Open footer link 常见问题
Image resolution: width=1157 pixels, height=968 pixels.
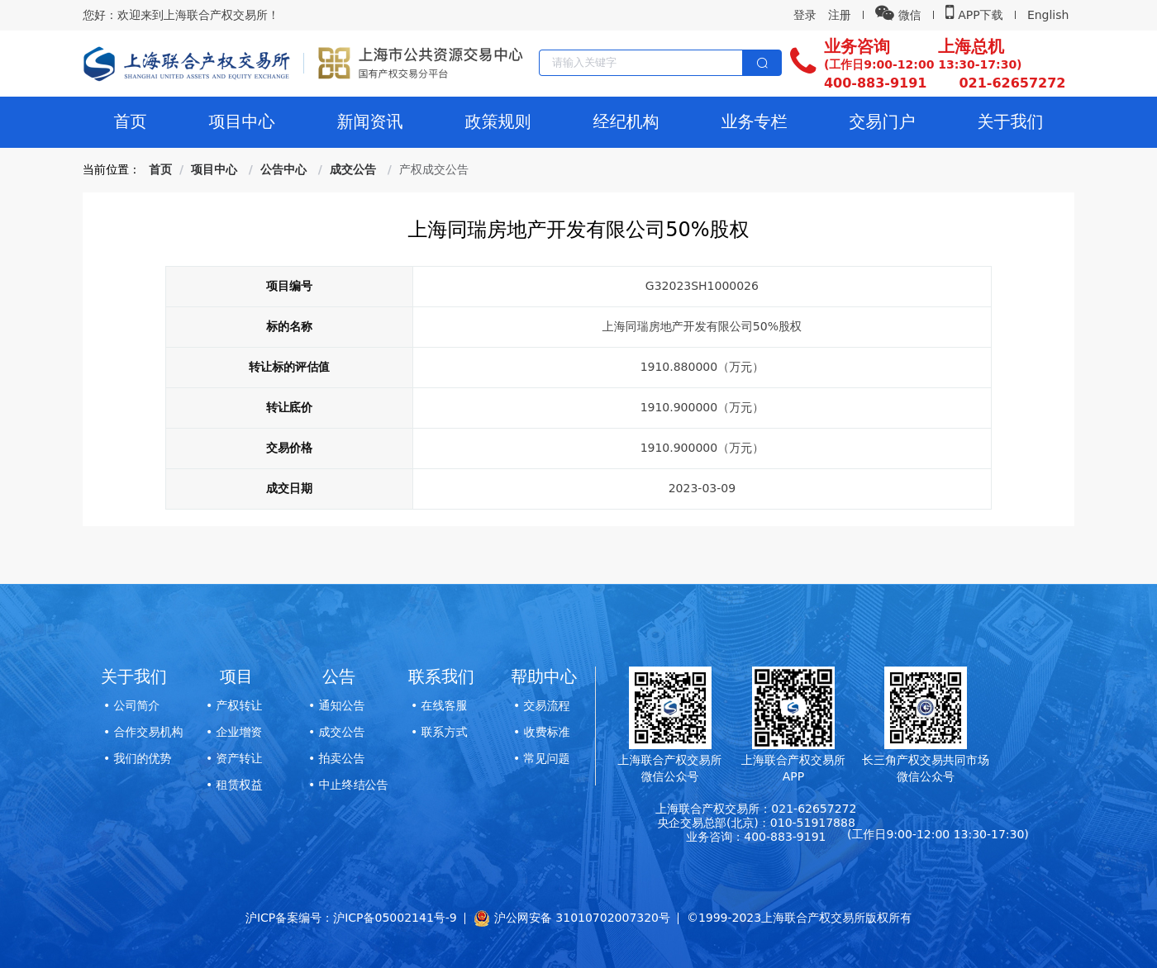[x=546, y=758]
